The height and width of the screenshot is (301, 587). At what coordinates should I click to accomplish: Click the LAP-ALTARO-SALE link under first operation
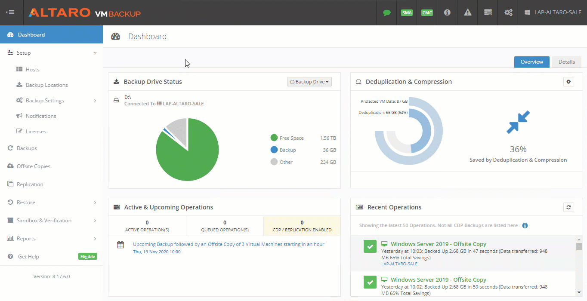pos(399,264)
